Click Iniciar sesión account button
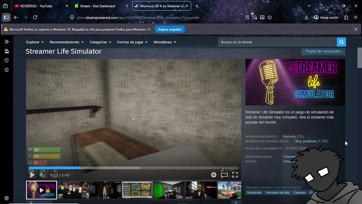The width and height of the screenshot is (362, 204). (x=326, y=17)
